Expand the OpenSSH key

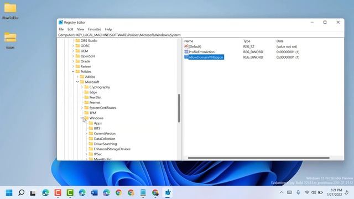[x=73, y=56]
